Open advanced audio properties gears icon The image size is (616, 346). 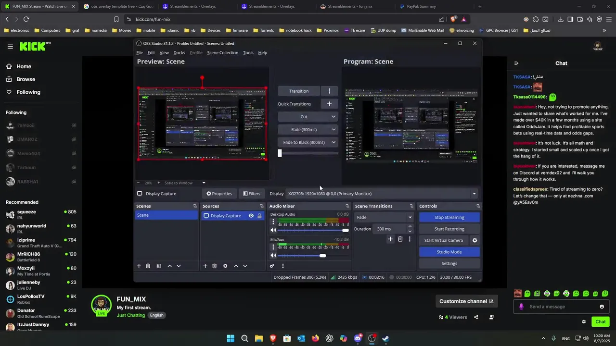[272, 266]
